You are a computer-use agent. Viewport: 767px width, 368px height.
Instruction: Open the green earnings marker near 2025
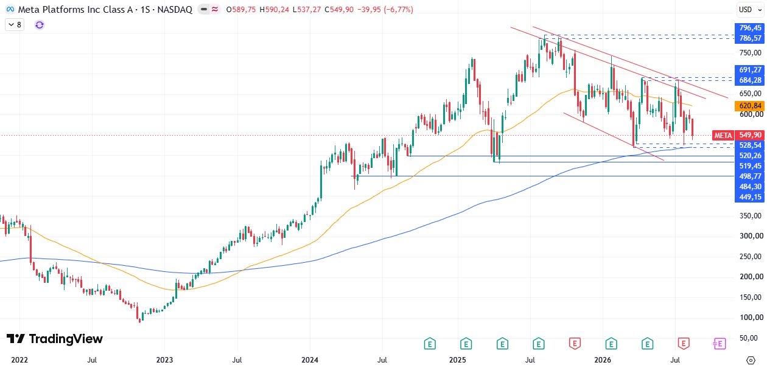(466, 344)
